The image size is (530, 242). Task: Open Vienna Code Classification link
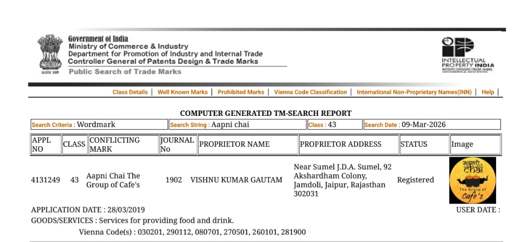point(311,92)
